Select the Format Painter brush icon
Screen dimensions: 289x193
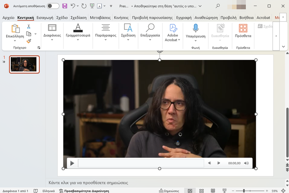click(x=29, y=41)
